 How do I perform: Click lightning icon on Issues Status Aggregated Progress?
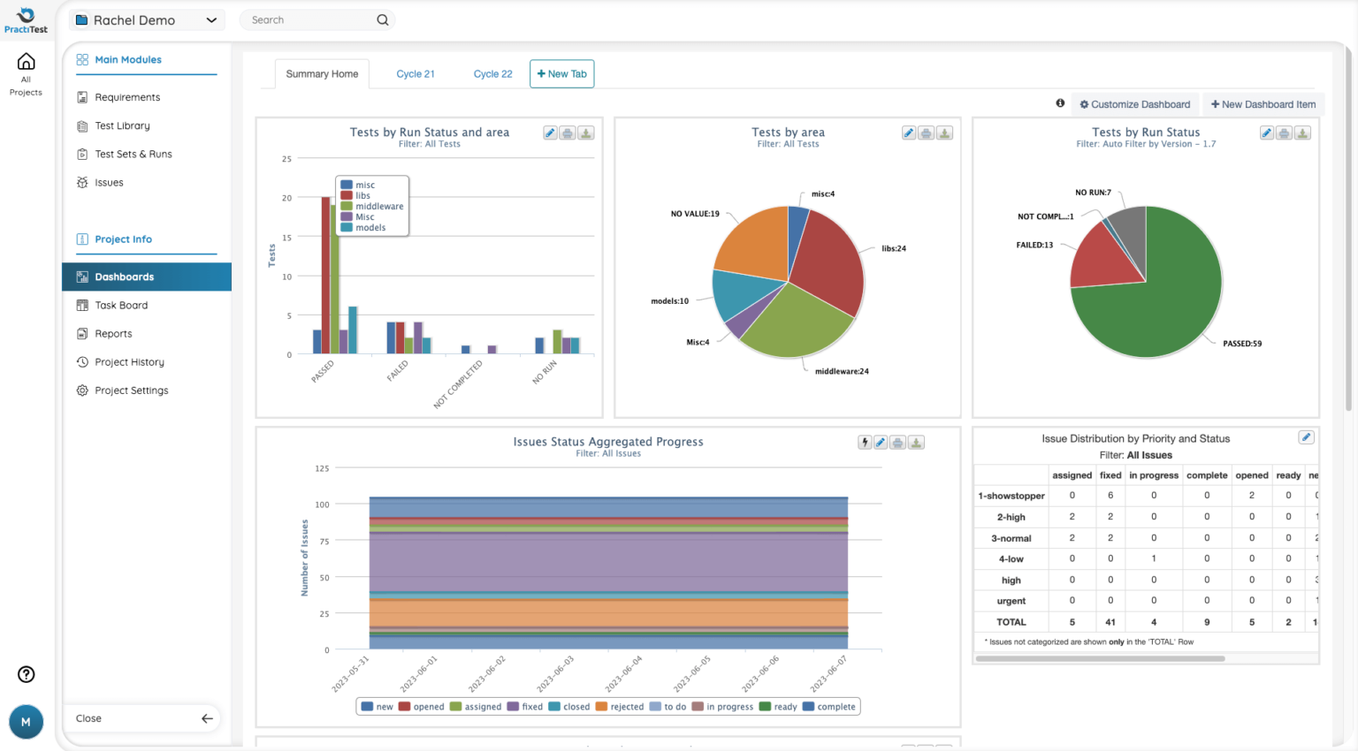point(865,443)
